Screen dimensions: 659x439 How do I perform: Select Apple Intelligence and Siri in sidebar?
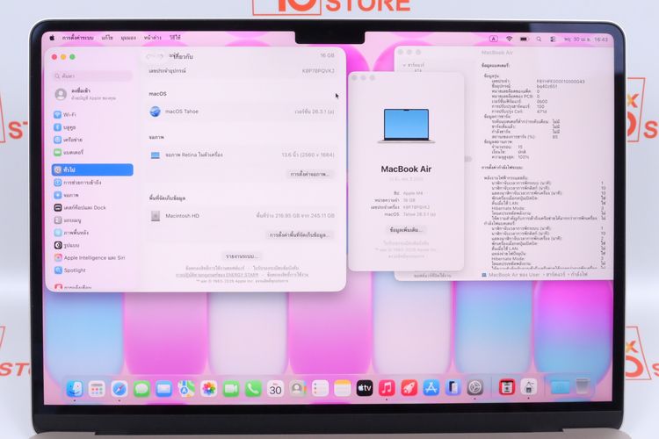pos(93,257)
